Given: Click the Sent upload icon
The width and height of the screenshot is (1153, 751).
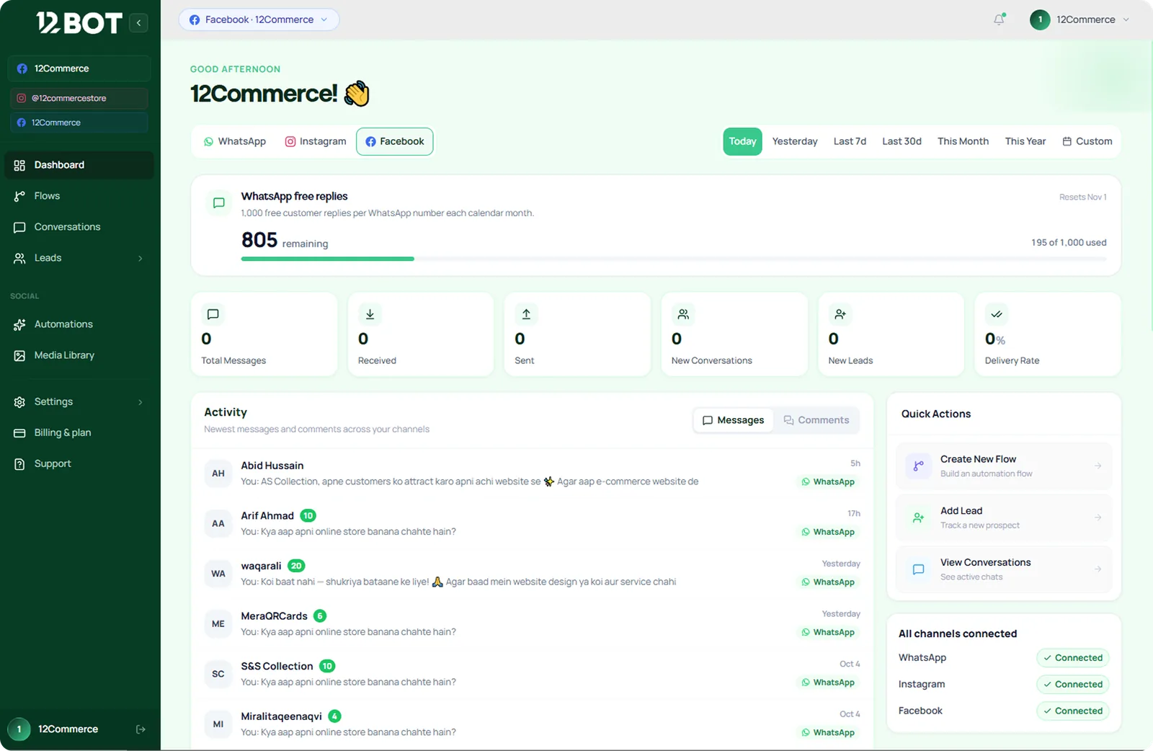Looking at the screenshot, I should pos(526,314).
